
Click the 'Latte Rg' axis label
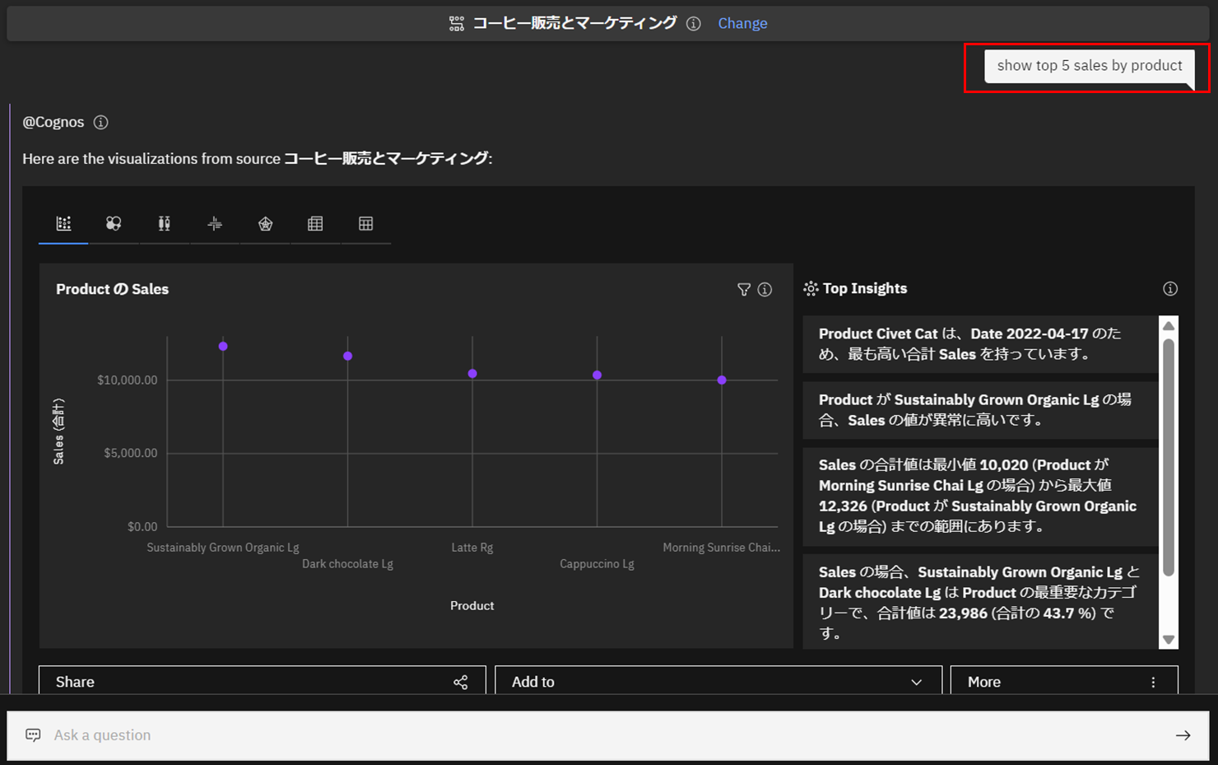[472, 548]
